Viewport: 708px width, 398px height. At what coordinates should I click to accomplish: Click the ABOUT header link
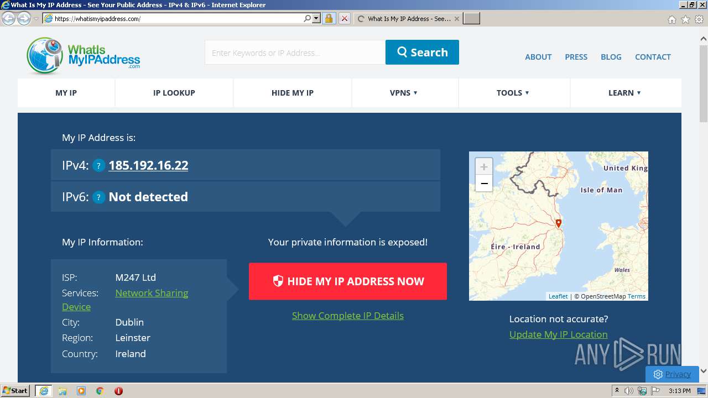538,57
